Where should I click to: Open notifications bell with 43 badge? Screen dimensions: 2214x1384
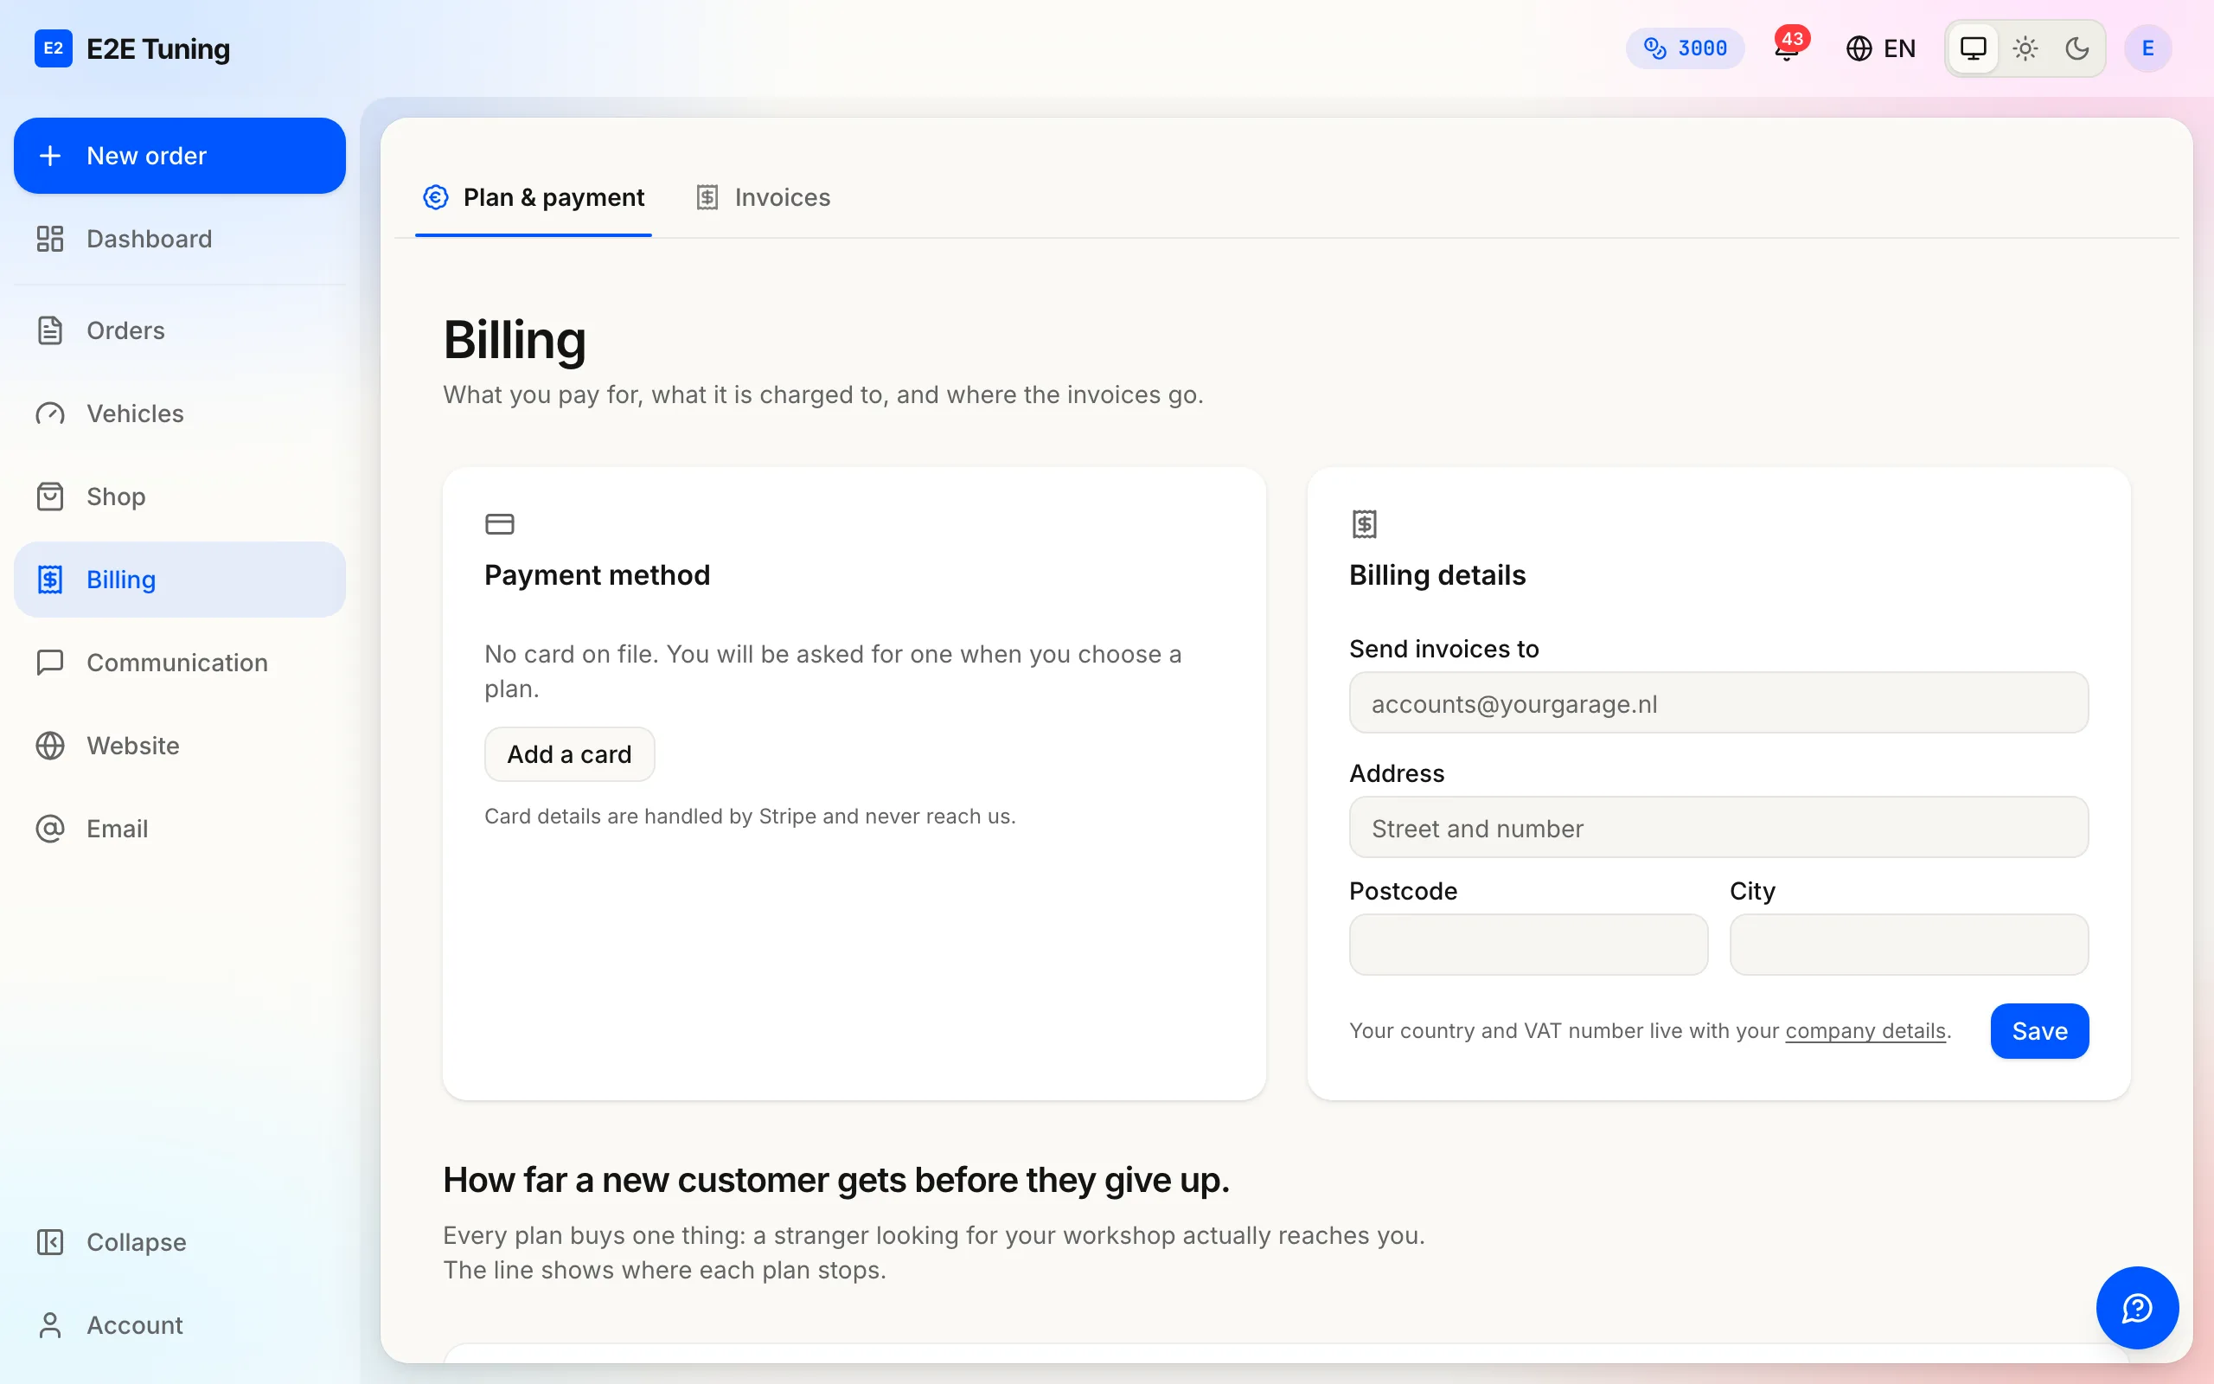[1788, 48]
